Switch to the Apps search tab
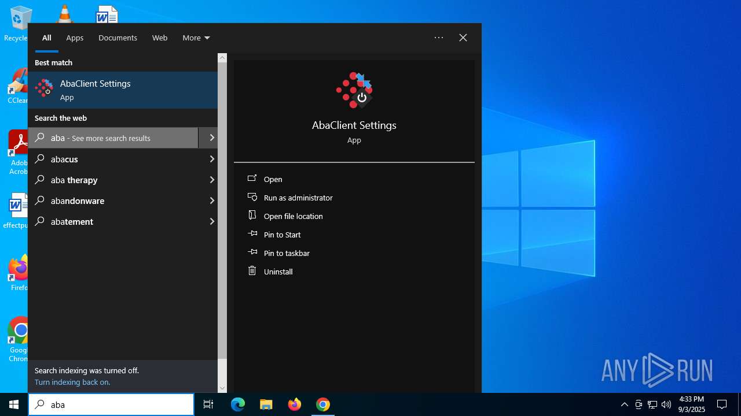 pyautogui.click(x=75, y=38)
